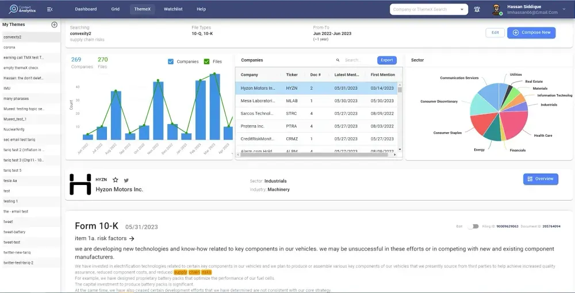Open the Hyzon Overview button
The width and height of the screenshot is (575, 293).
tap(540, 179)
